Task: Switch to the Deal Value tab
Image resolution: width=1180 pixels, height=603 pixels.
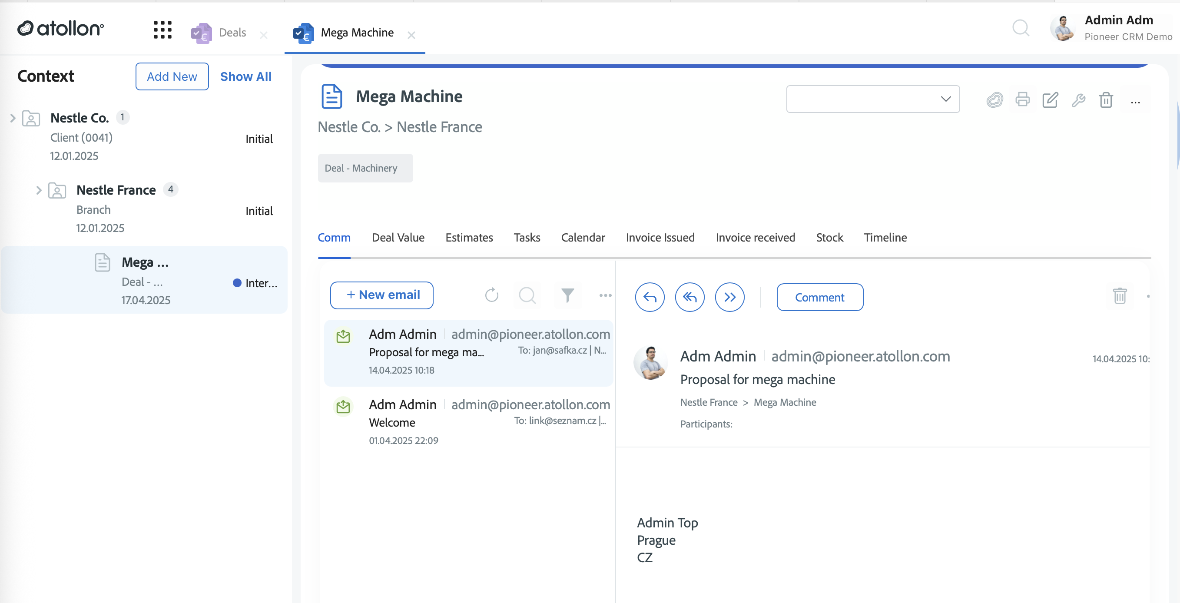Action: [398, 237]
